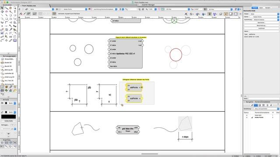Viewport: 280px width, 157px height.
Task: Open the Lochreihe 3D tool group
Action: (x=8, y=73)
